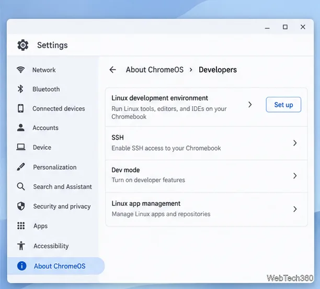The image size is (320, 289).
Task: Click the Search and Assistant magnifier icon
Action: (x=21, y=186)
